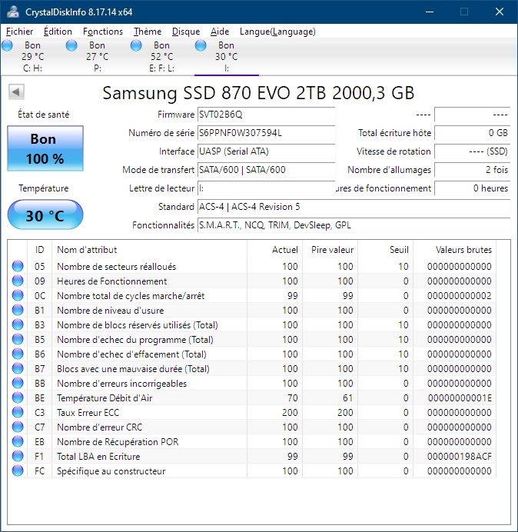Click the Vitesse de rotation value (SSD)
Image resolution: width=518 pixels, height=532 pixels.
[472, 151]
